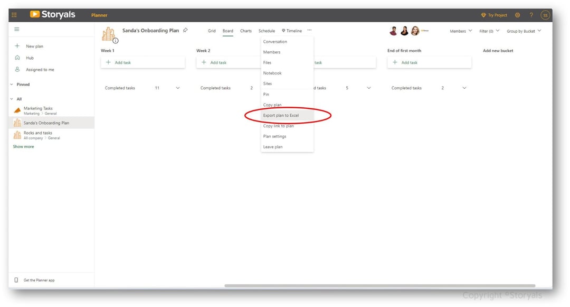Pin Sanda's Onboarding Plan with the pin icon
Viewport: 570px width, 307px height.
click(185, 30)
